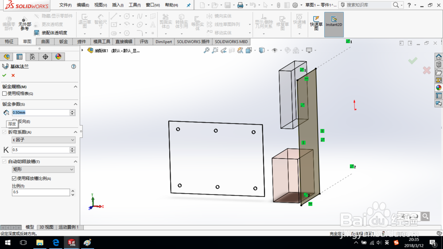Screen dimensions: 443x249
Task: Open the 运动算例 1 bottom tab
Action: pos(69,227)
